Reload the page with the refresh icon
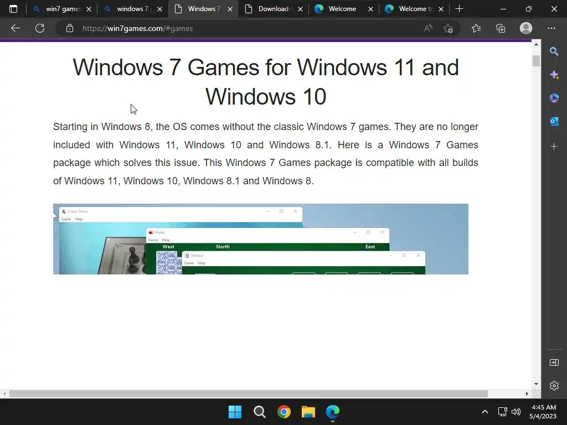Viewport: 567px width, 425px height. click(x=40, y=28)
